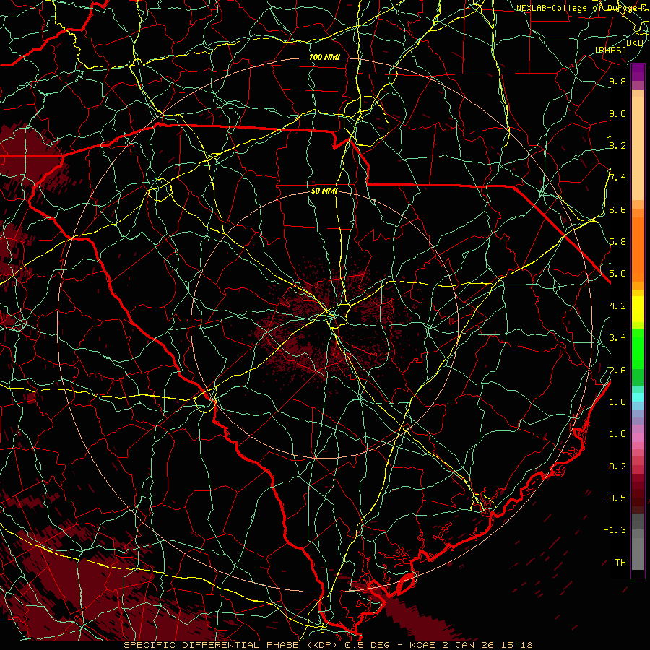Pick the dark maroon swatch beside the -0.5 value
Viewport: 650px width, 650px height.
click(x=638, y=498)
